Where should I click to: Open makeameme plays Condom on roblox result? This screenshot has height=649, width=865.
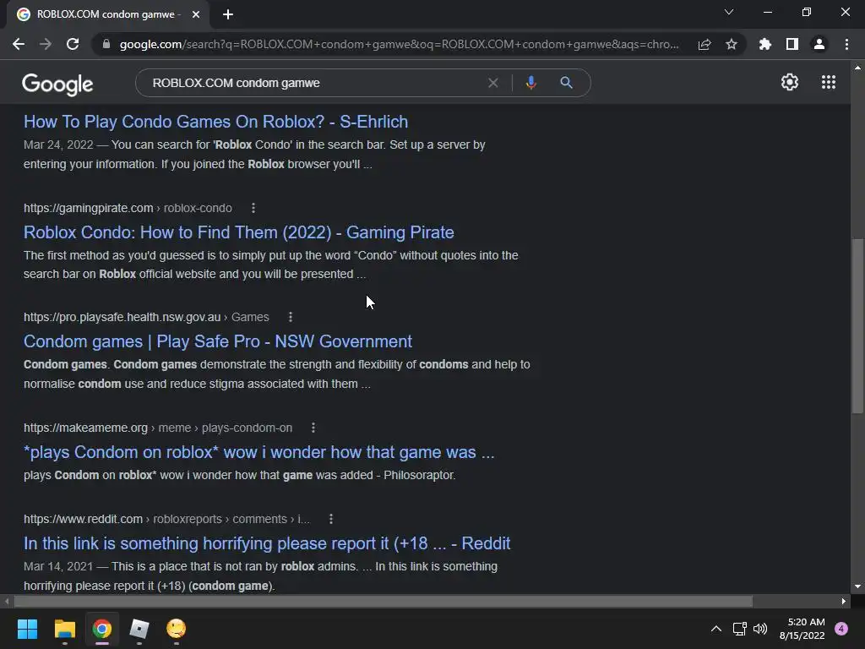[x=258, y=453]
